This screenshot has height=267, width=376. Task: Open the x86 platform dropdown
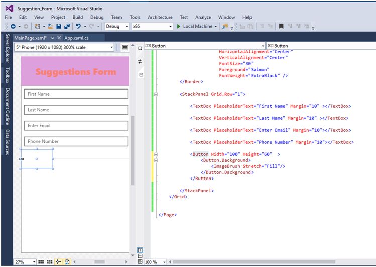171,26
